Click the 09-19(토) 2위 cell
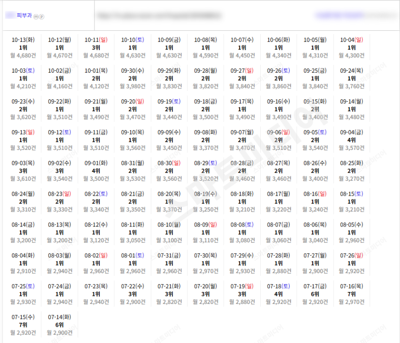This screenshot has width=400, height=343. [x=169, y=109]
